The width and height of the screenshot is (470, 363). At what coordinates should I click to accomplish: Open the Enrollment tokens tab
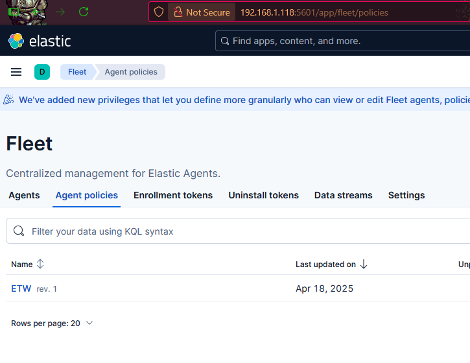pyautogui.click(x=173, y=195)
